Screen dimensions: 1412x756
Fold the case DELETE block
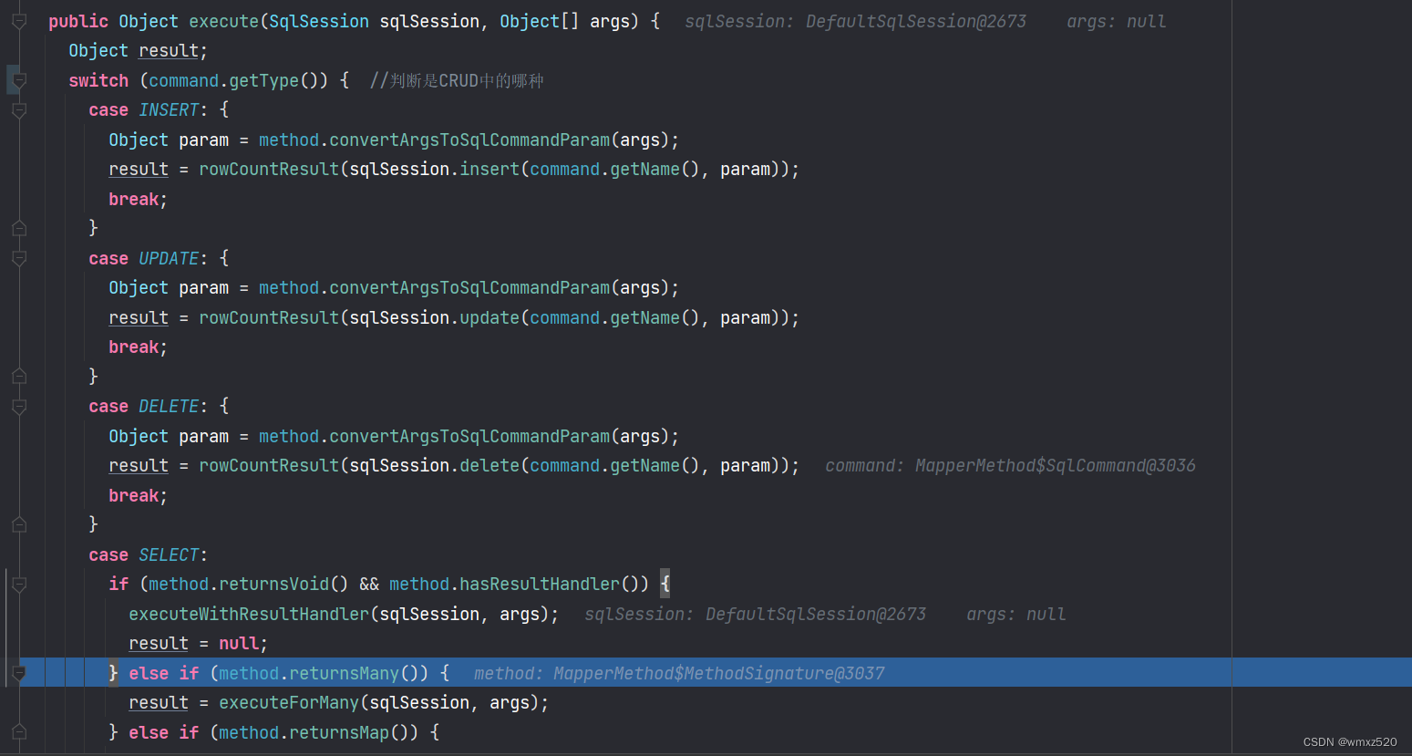[19, 407]
